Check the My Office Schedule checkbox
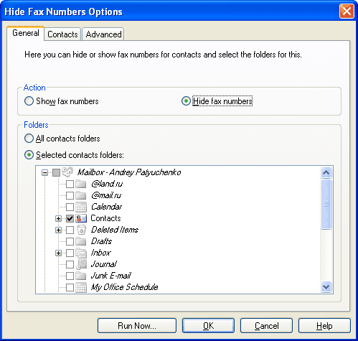The image size is (358, 341). [70, 287]
